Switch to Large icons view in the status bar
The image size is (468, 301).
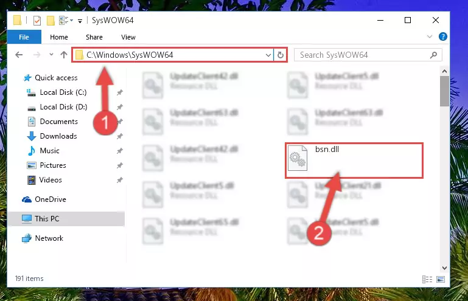point(441,279)
